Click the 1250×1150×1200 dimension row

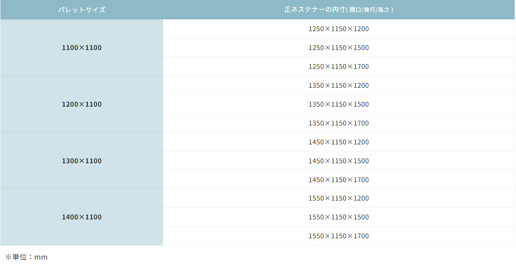click(338, 29)
